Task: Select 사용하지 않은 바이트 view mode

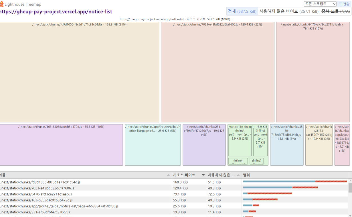Action: click(289, 11)
